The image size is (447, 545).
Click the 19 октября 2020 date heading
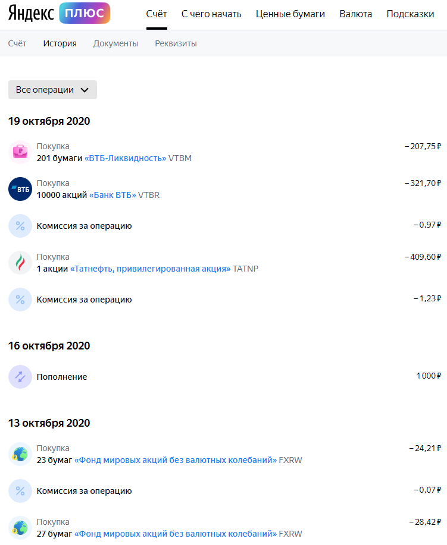coord(49,121)
